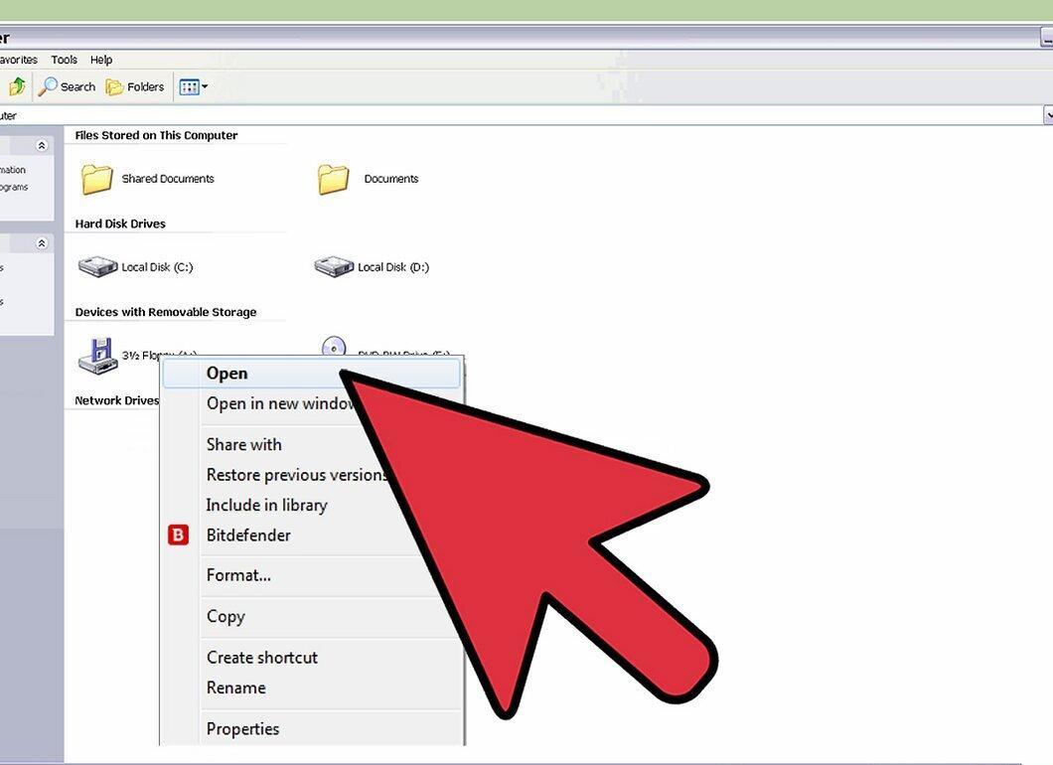1053x765 pixels.
Task: Click the Shared Documents label
Action: tap(168, 179)
